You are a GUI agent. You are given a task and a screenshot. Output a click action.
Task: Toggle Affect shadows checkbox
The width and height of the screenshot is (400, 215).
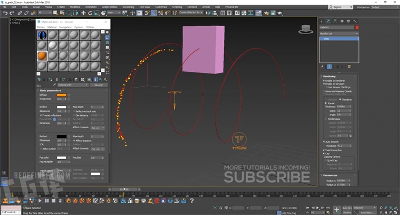(x=74, y=140)
